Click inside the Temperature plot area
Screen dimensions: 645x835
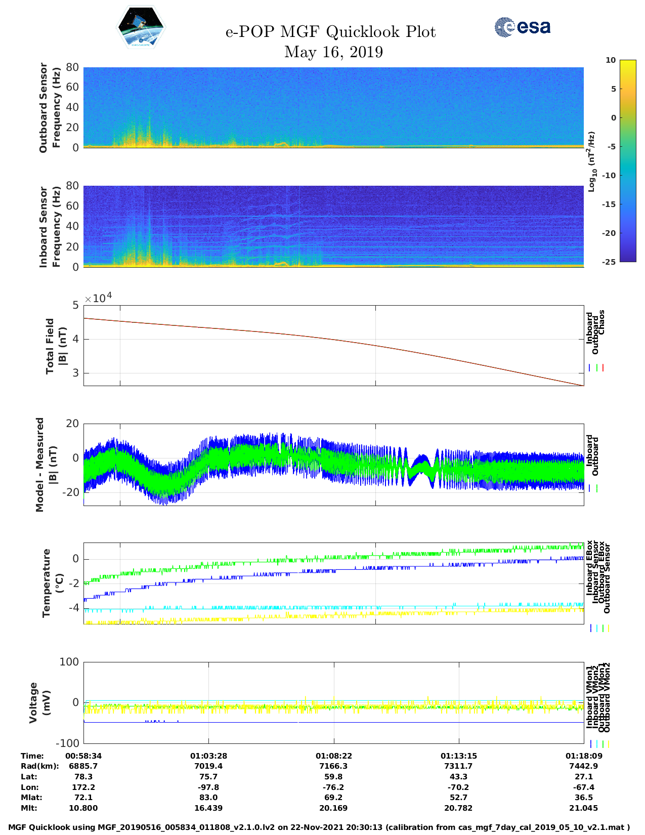click(333, 583)
